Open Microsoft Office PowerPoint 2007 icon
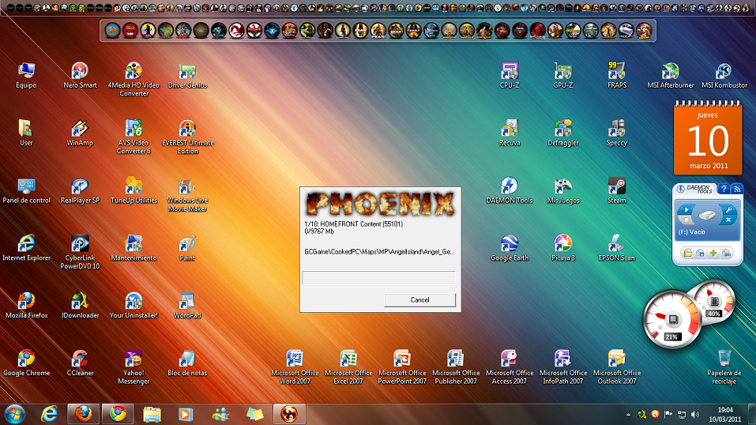Image resolution: width=756 pixels, height=425 pixels. [402, 367]
